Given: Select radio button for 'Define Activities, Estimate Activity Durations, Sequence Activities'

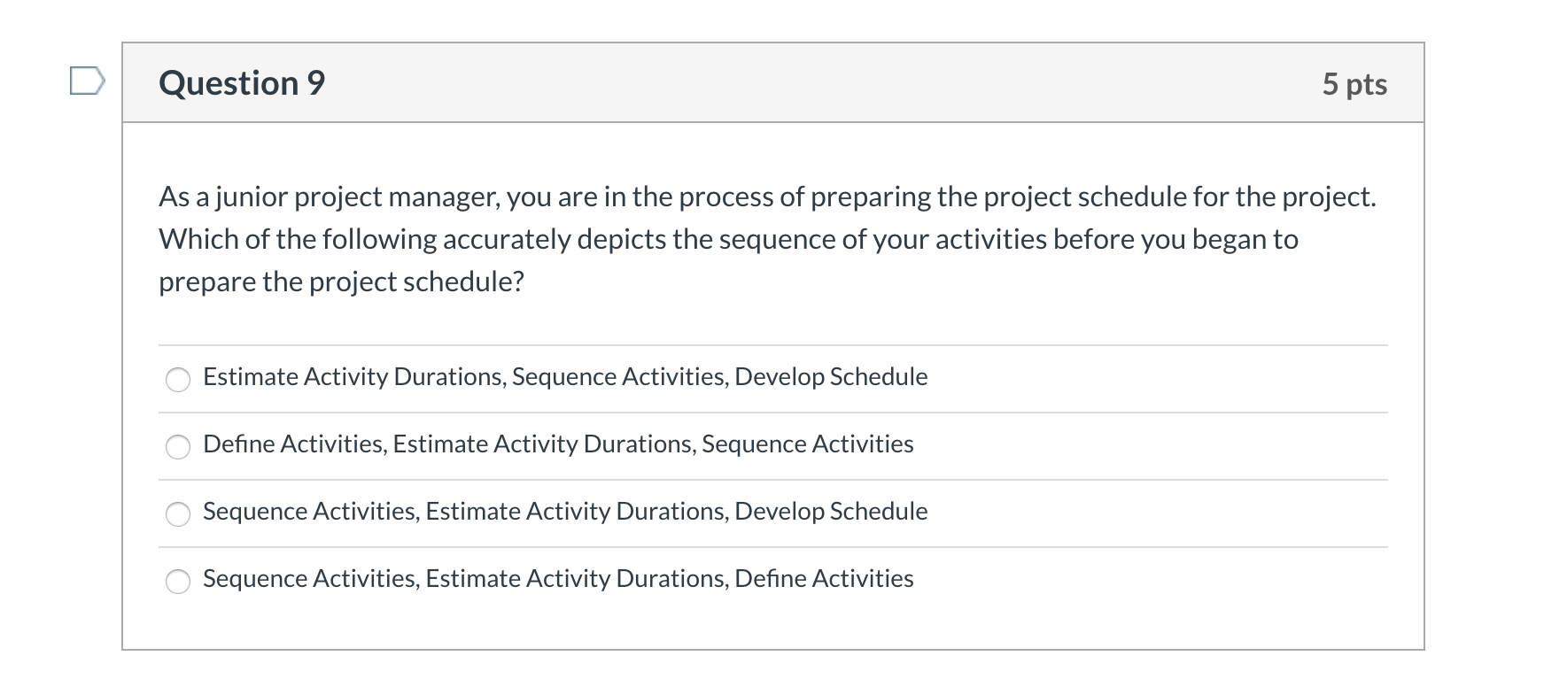Looking at the screenshot, I should point(178,447).
